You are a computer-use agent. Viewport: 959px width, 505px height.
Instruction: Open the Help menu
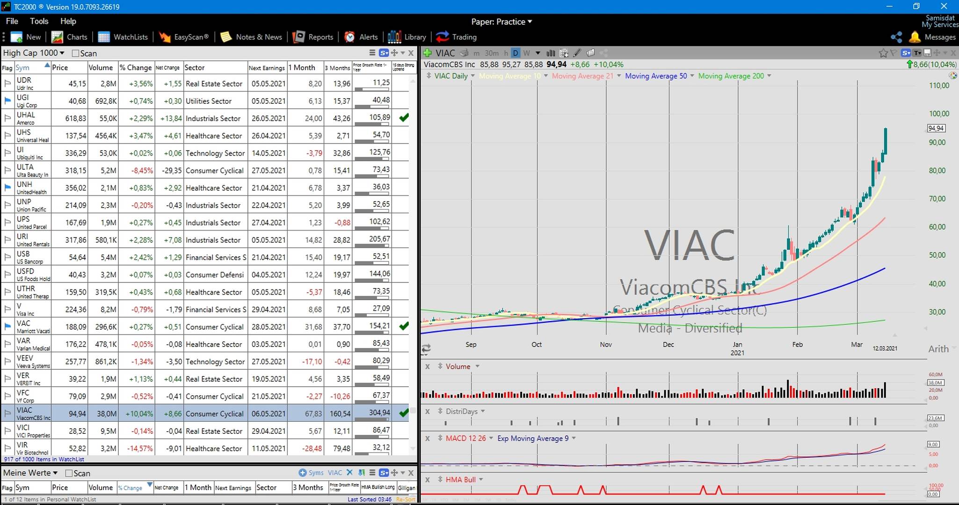click(68, 21)
